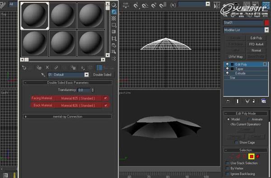
Task: Click the pick material eyedropper icon
Action: 43,75
